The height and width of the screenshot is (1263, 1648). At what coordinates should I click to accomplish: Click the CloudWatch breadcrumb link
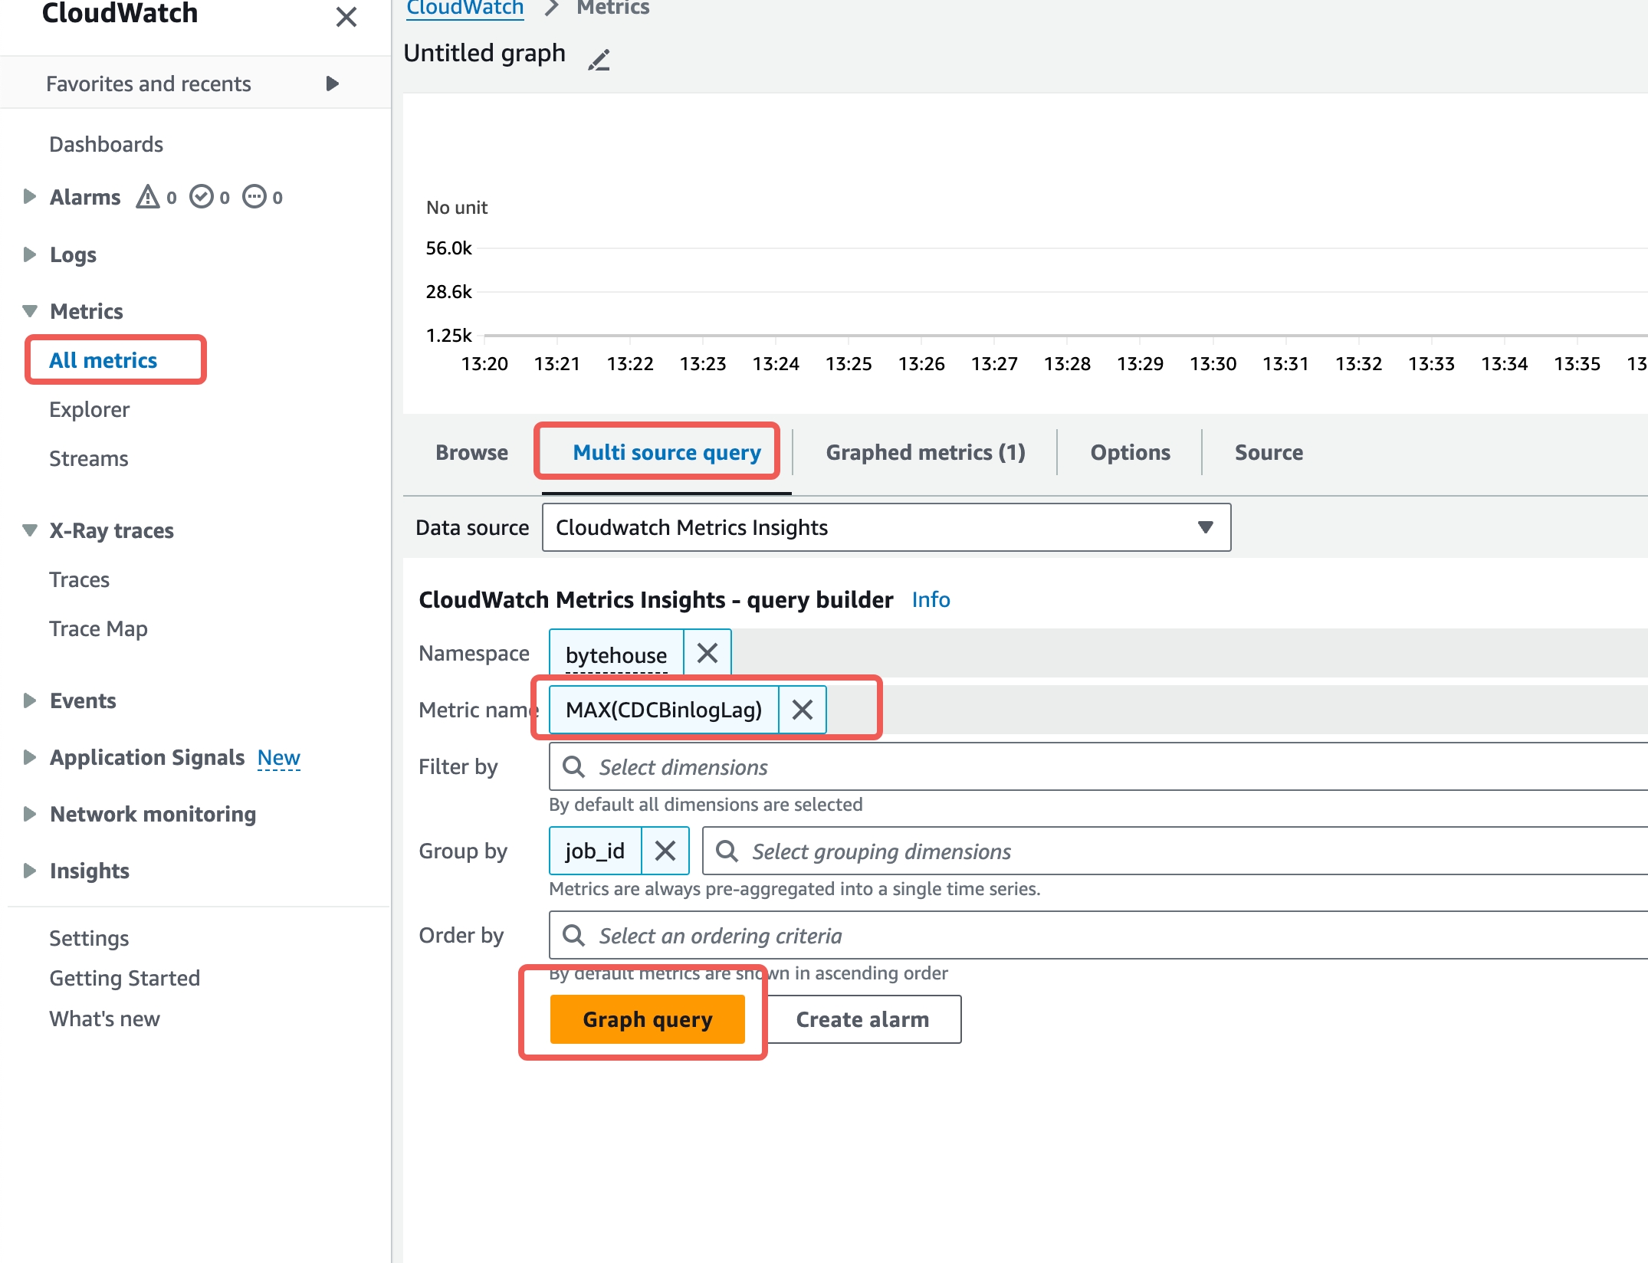pyautogui.click(x=465, y=8)
